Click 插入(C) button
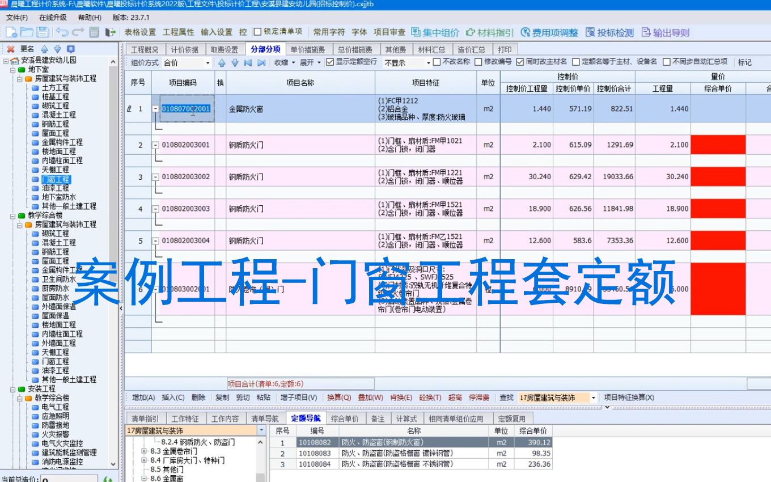 173,398
